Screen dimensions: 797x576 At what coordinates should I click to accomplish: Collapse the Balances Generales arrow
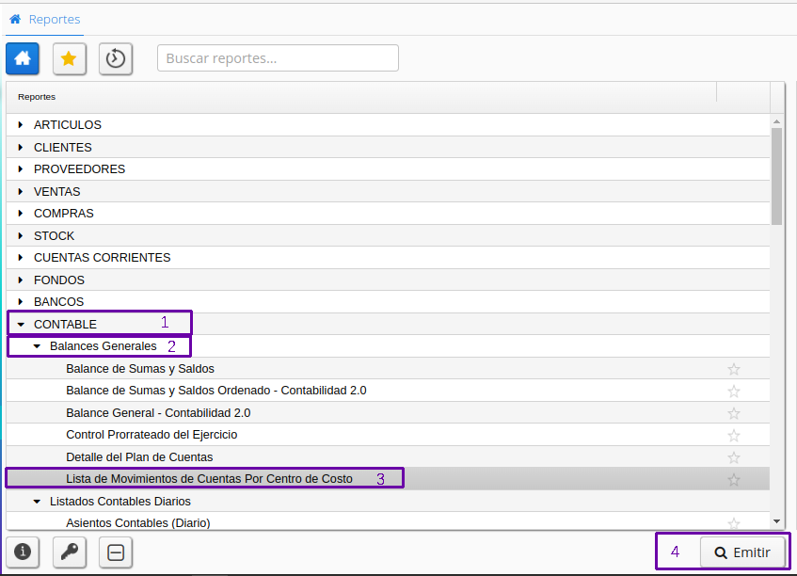[37, 346]
